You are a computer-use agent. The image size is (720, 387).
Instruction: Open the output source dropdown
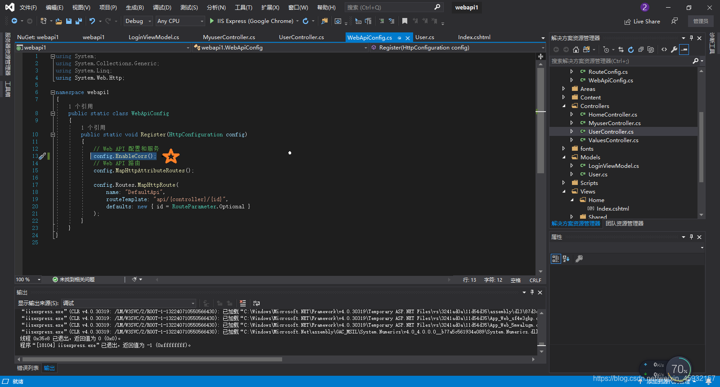[x=129, y=303]
